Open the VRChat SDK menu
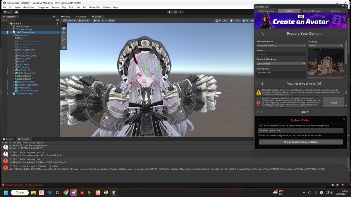 (x=94, y=7)
